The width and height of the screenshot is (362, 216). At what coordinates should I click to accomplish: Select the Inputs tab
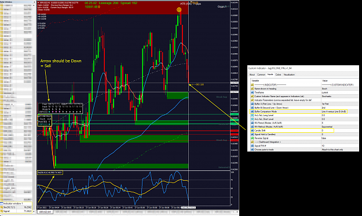click(270, 75)
